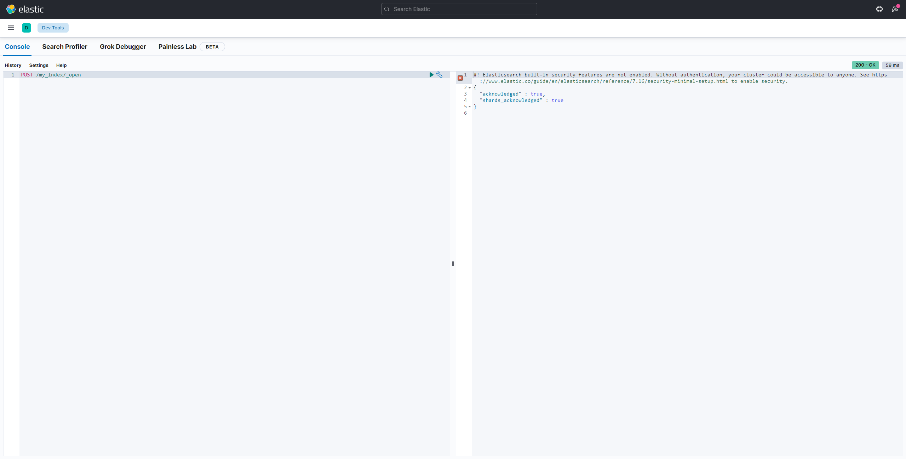
Task: Open the Grok Debugger tab
Action: 123,47
